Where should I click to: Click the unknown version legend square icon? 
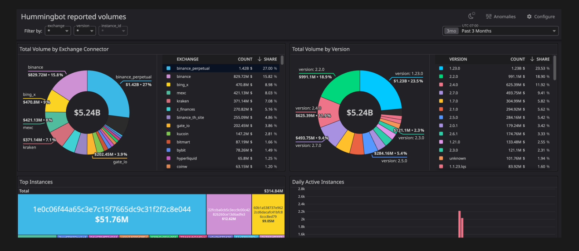(x=441, y=158)
